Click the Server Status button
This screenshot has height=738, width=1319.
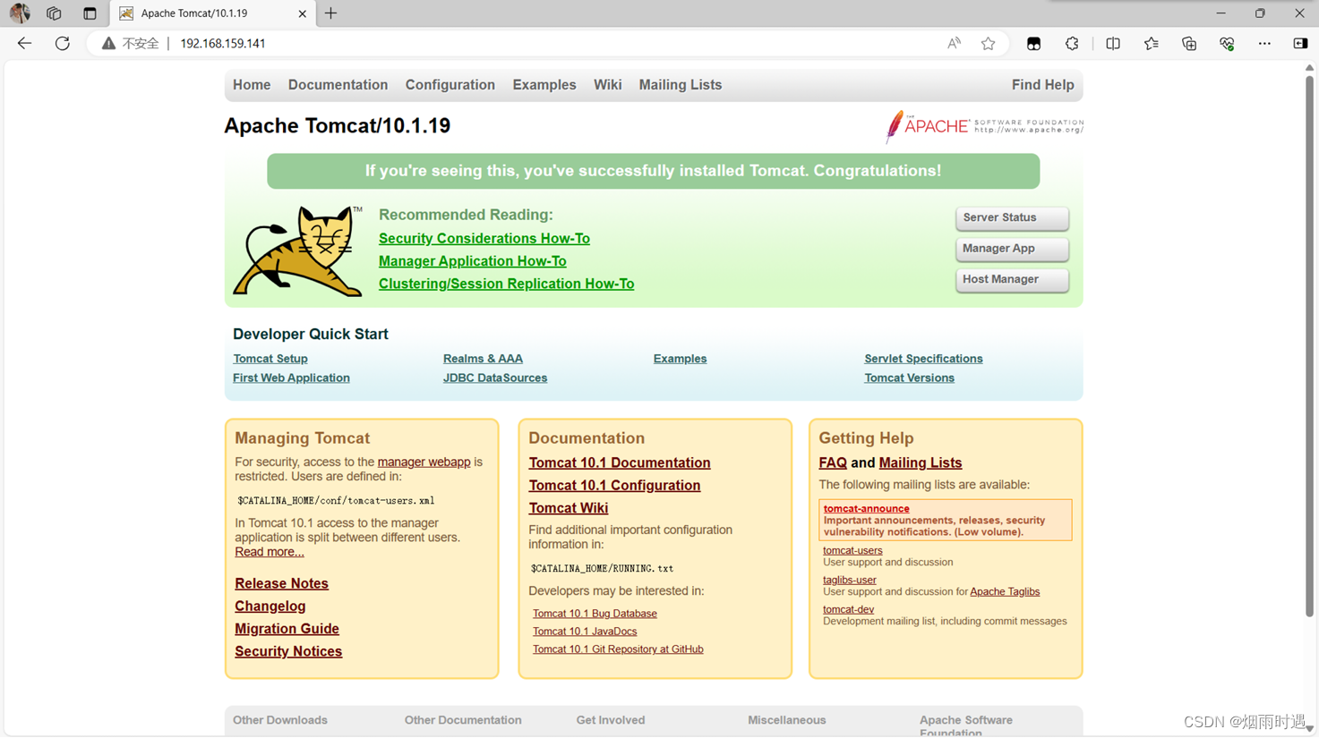1012,217
